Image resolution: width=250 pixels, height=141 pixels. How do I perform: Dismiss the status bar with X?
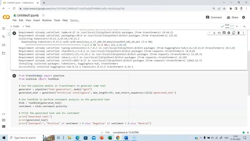[248, 132]
